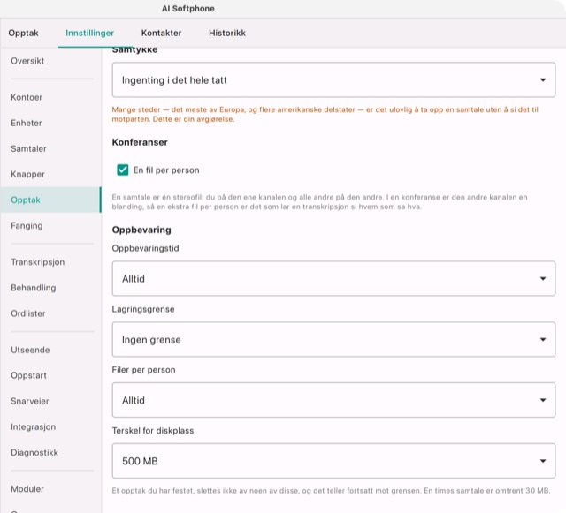
Task: Click the AI Softphone window title
Action: coord(188,9)
